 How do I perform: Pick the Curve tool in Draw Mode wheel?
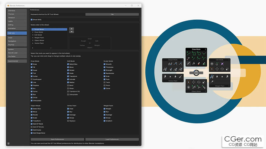189,54
